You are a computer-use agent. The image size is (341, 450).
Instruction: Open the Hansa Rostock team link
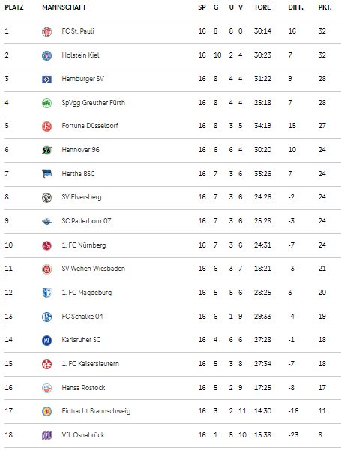point(83,388)
